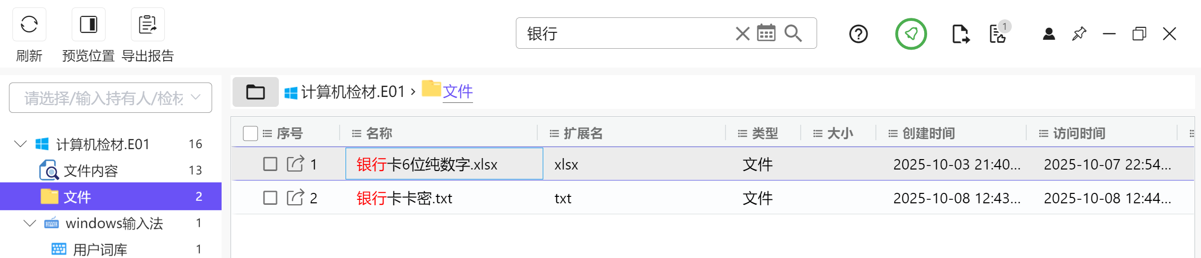
Task: Open the help question mark icon
Action: tap(858, 34)
